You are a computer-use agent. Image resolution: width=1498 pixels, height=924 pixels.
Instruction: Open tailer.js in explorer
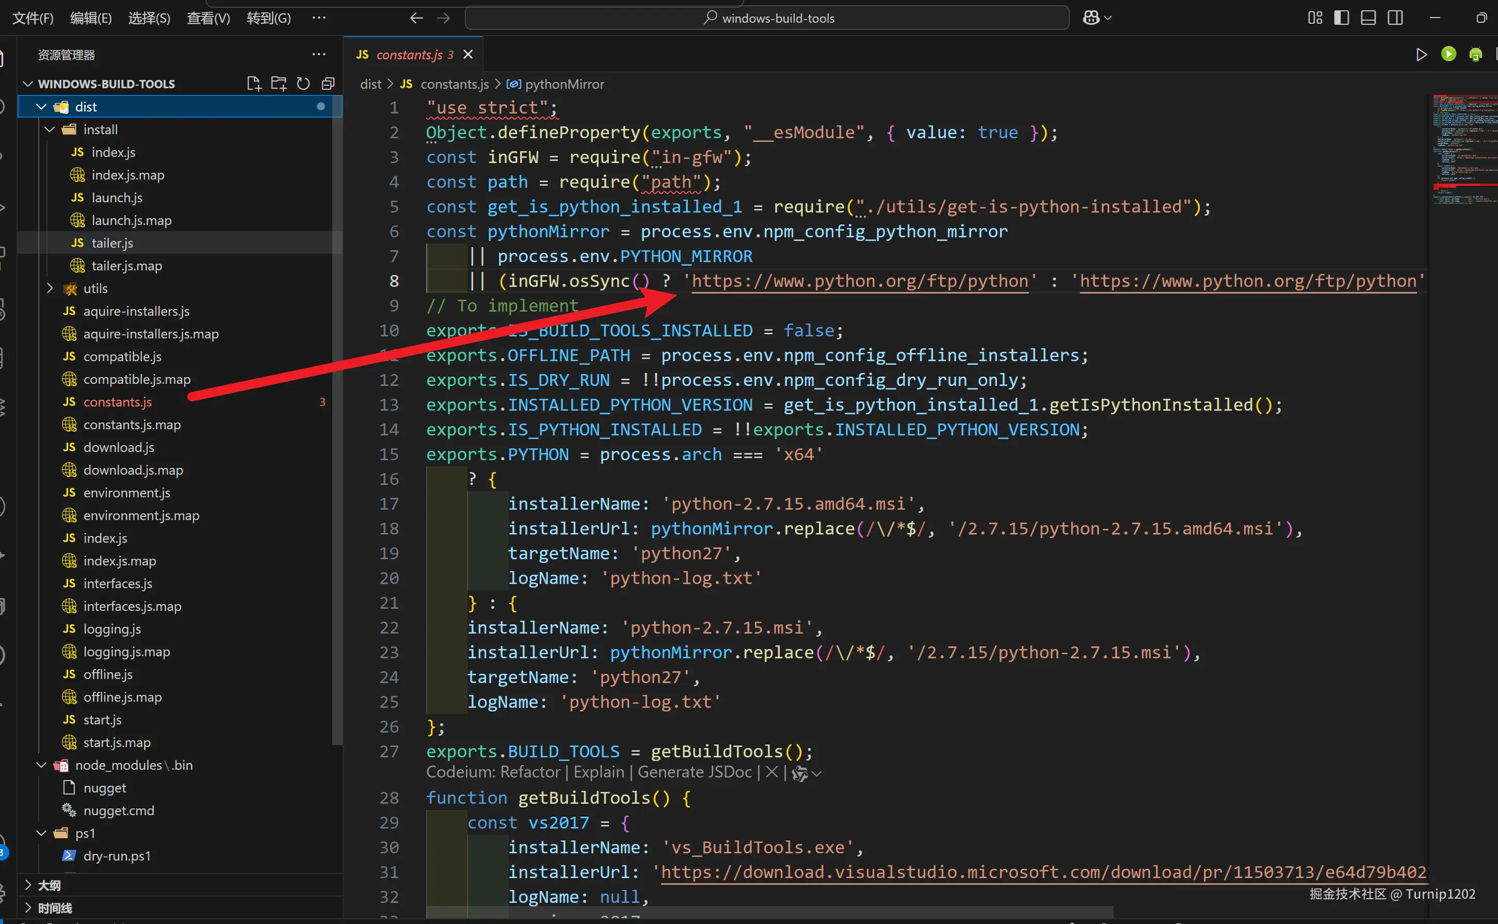[x=112, y=243]
